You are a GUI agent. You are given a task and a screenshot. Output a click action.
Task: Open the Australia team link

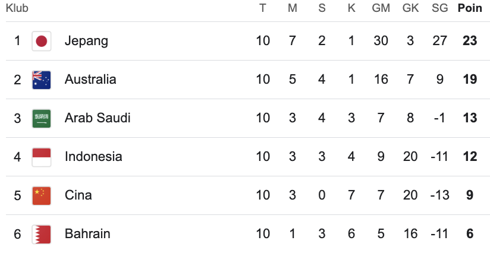[x=90, y=80]
